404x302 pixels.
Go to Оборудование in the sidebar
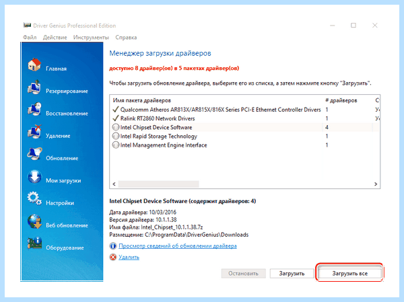65,248
